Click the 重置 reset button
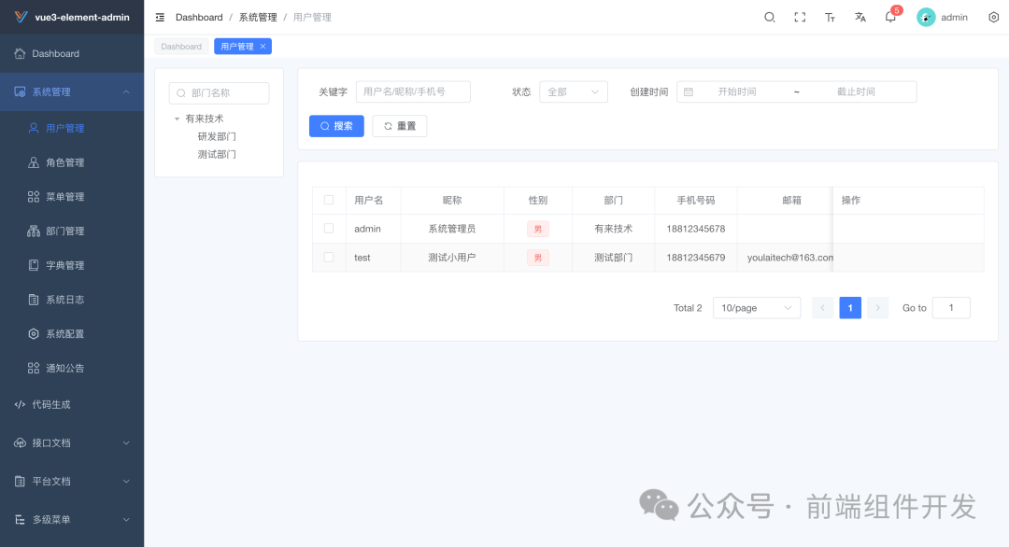 click(399, 125)
